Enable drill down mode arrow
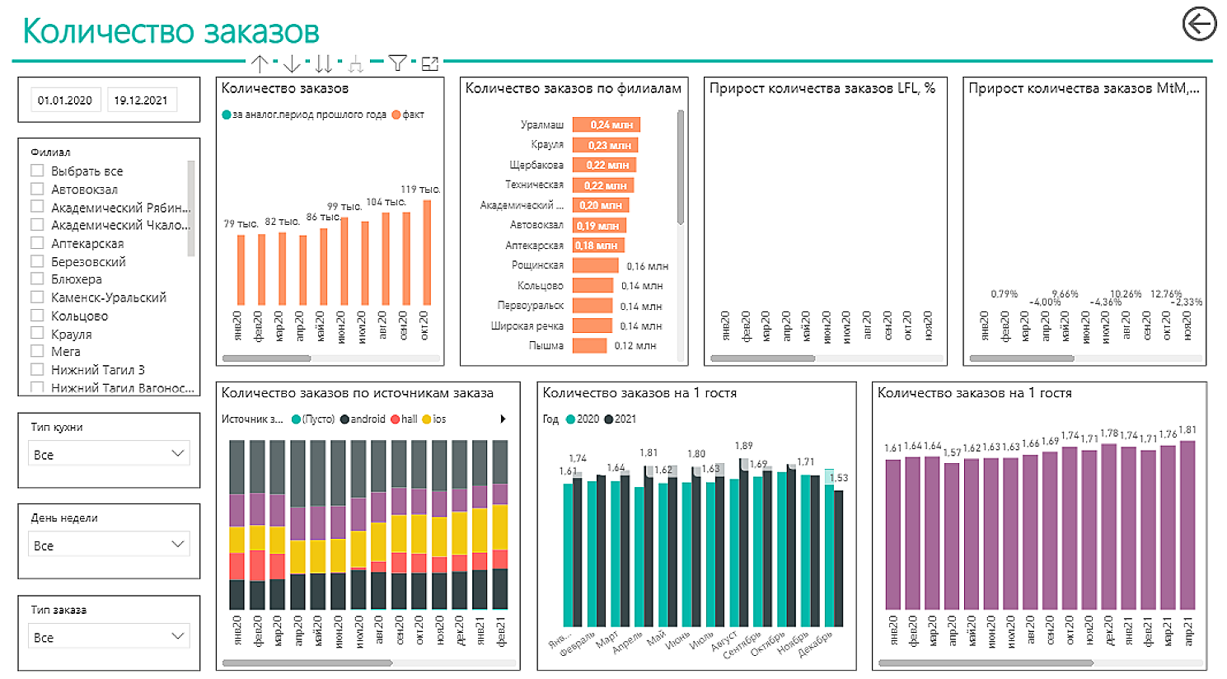Screen dimensions: 1227x679 click(x=292, y=63)
